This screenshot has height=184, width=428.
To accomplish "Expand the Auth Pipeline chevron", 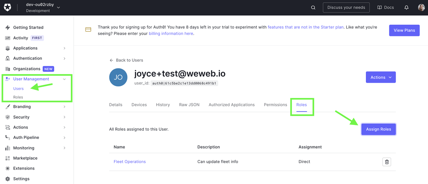I will [64, 138].
